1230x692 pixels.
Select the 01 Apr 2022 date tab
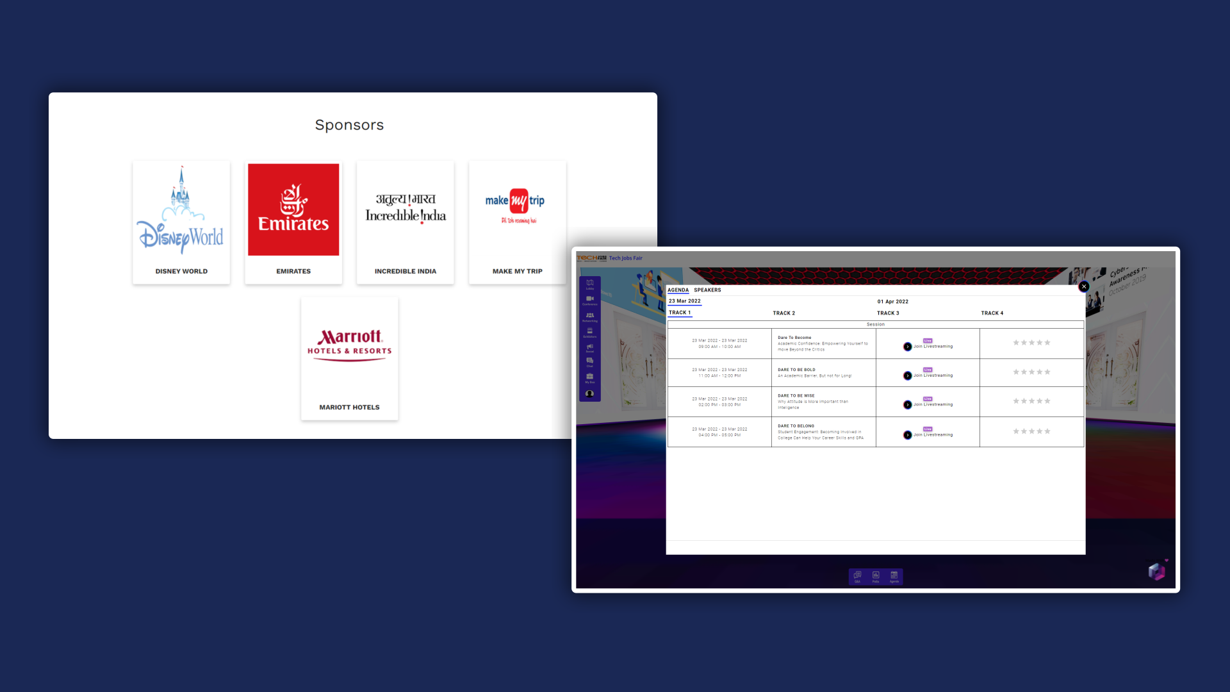coord(893,302)
